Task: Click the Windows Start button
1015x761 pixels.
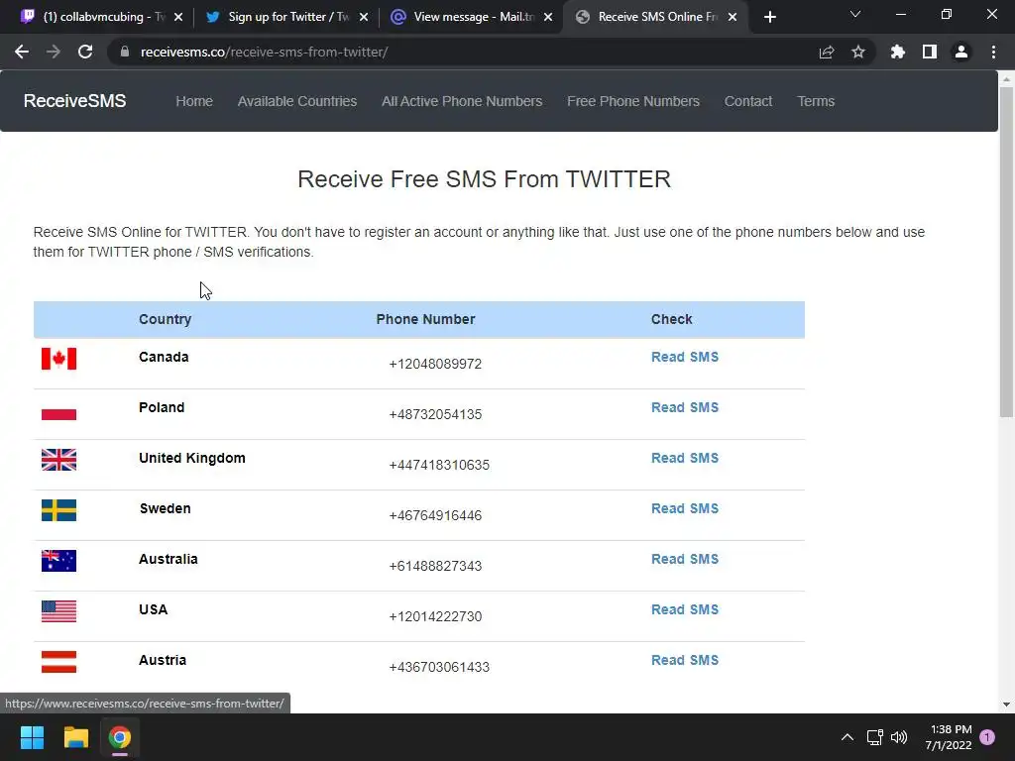Action: point(33,737)
